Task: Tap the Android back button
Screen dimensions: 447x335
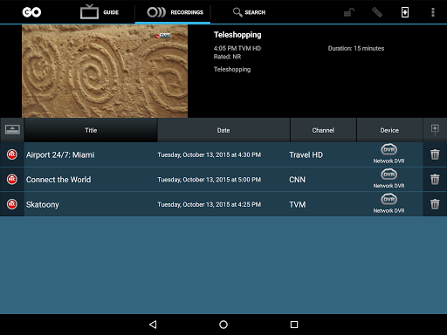Action: (153, 325)
